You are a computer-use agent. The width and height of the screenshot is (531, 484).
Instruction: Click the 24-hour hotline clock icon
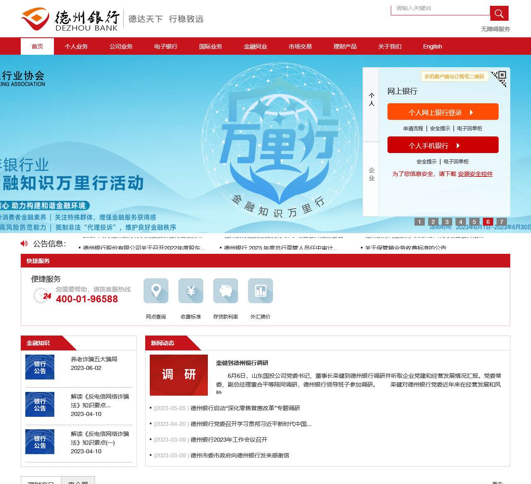point(42,295)
